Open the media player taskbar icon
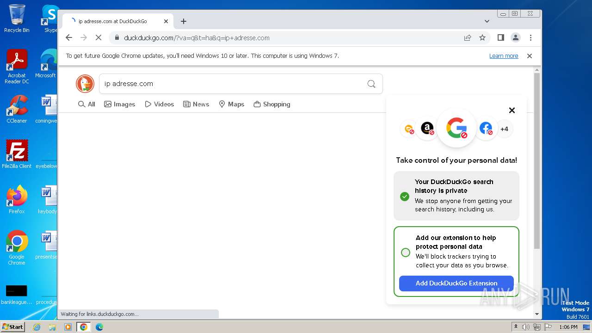Viewport: 592px width, 333px height. coord(68,327)
